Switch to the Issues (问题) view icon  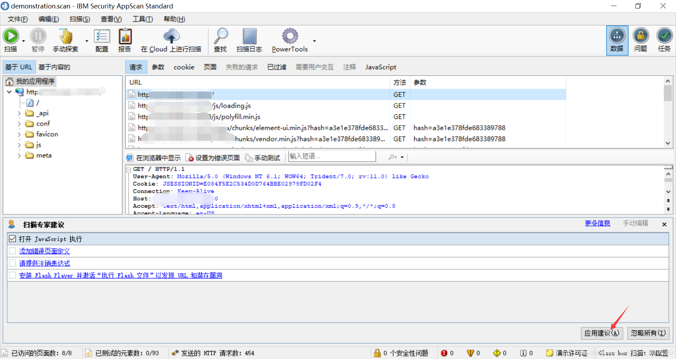coord(641,40)
